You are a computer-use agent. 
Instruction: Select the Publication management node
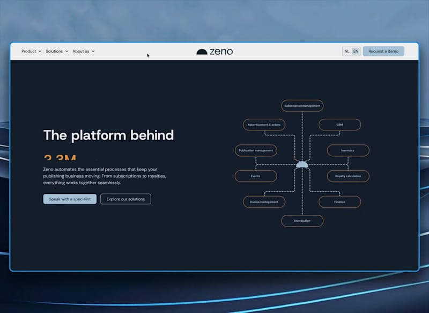pos(256,150)
